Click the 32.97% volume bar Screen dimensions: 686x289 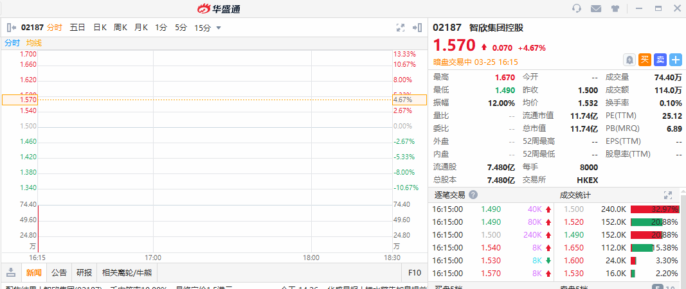(654, 209)
